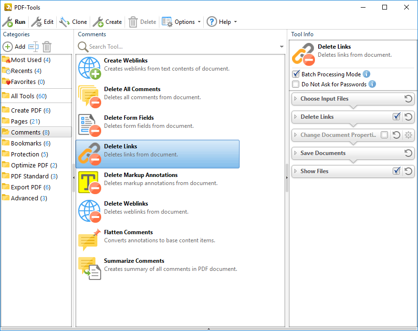Click the Search Tool input field

pyautogui.click(x=183, y=47)
